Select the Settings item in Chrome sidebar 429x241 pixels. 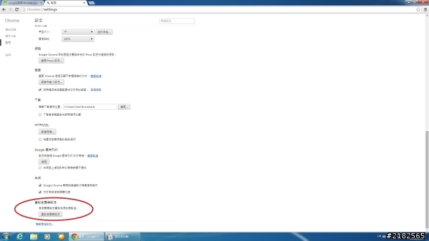coord(8,43)
